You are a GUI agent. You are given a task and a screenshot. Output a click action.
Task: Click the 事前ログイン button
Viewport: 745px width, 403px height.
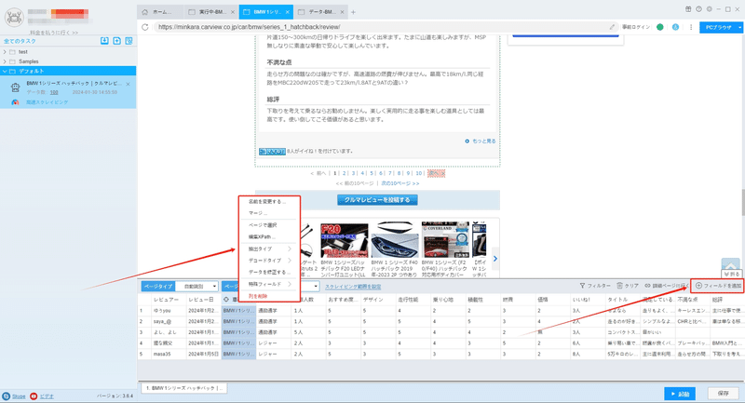pos(636,27)
